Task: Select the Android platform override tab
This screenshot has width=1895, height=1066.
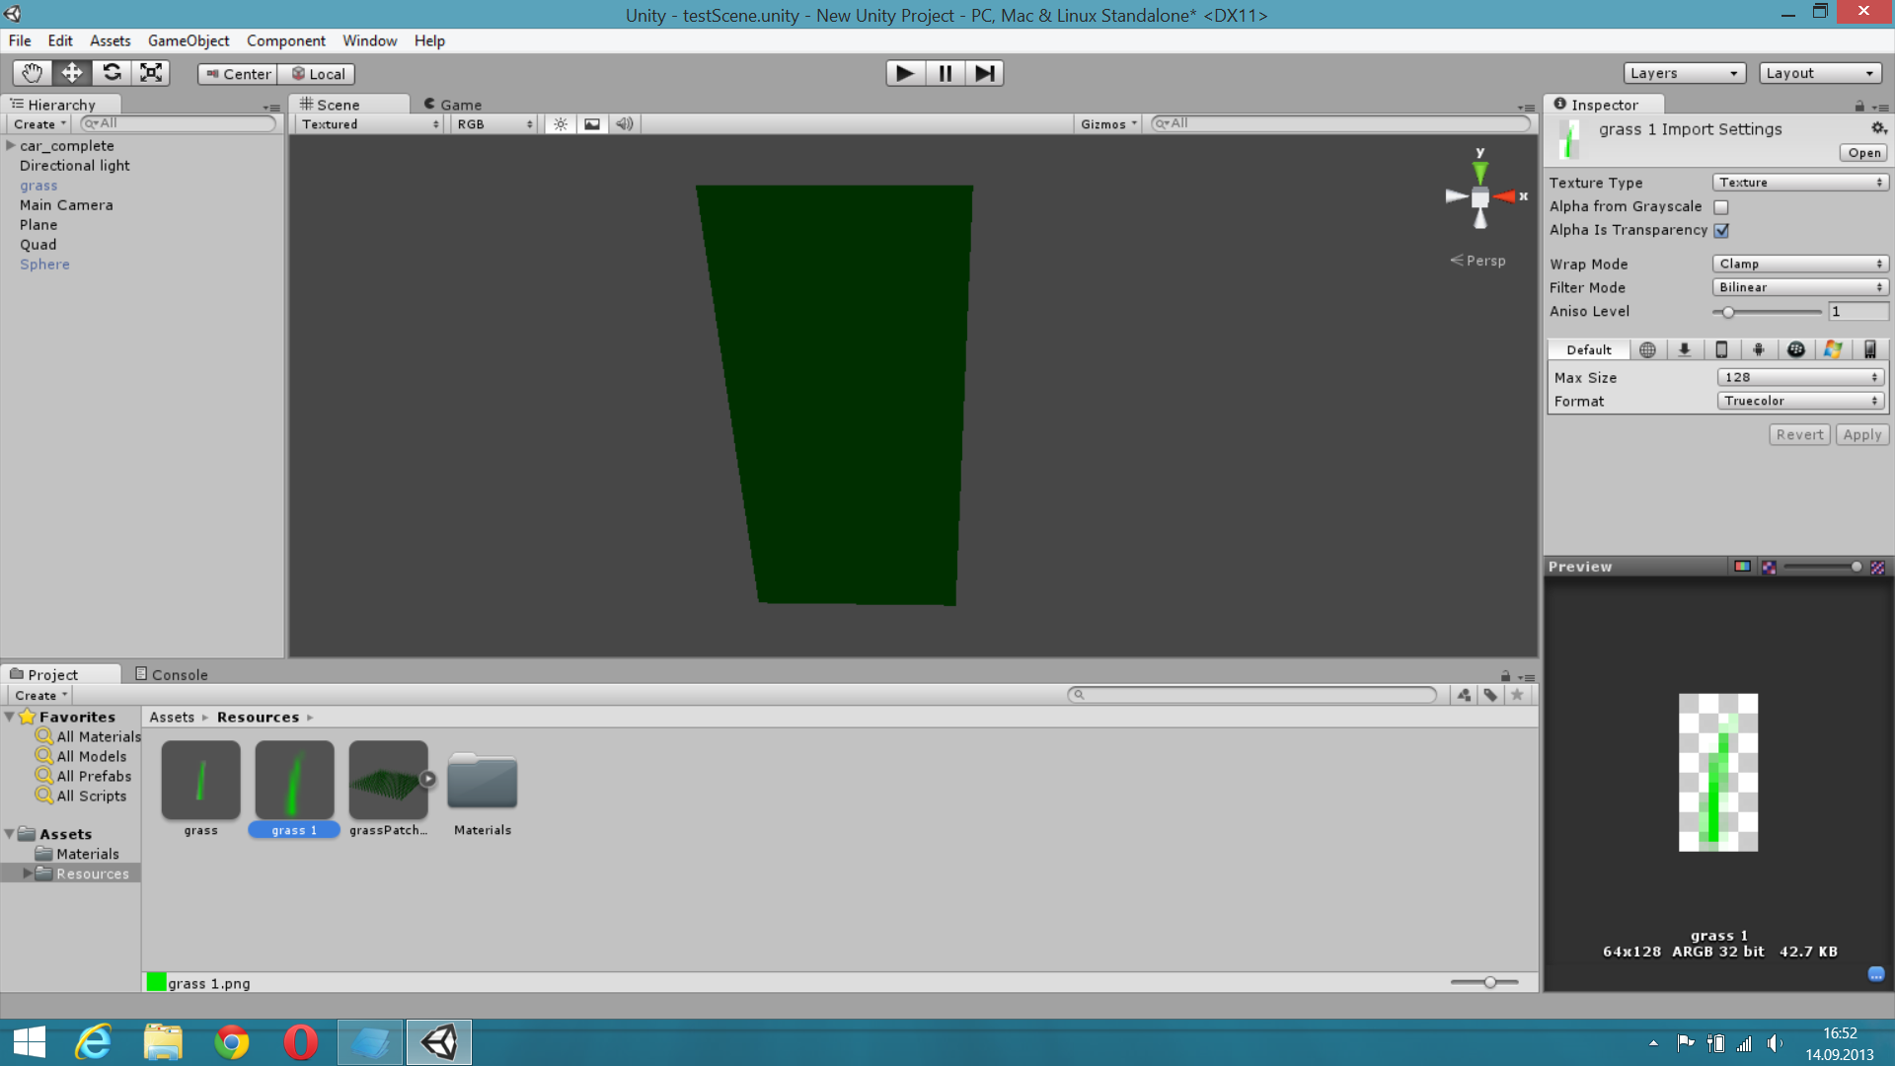Action: pos(1758,349)
